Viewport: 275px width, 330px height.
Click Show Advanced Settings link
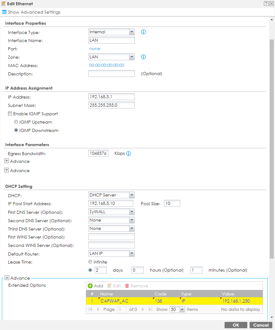(34, 12)
